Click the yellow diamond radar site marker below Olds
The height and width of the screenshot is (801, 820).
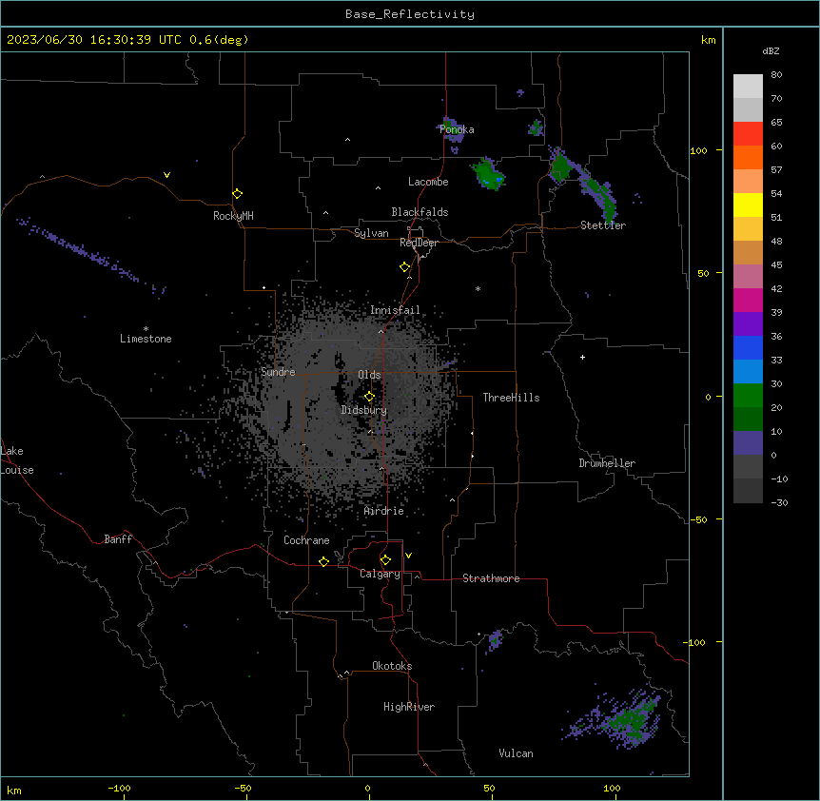click(369, 397)
